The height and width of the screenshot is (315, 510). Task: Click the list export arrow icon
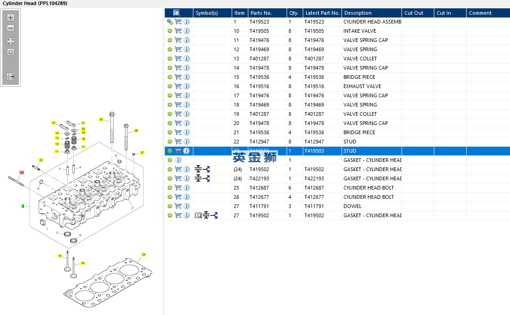click(x=11, y=77)
